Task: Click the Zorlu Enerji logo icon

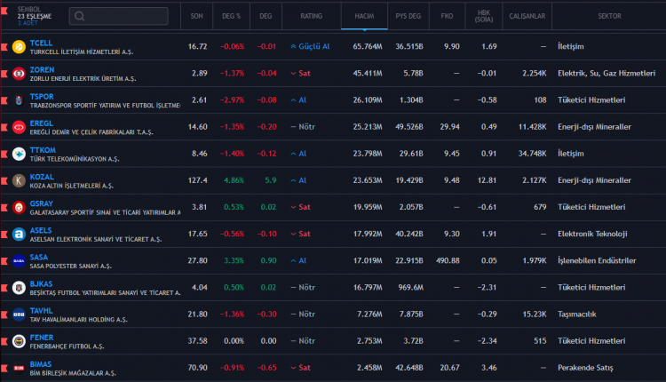Action: (19, 74)
